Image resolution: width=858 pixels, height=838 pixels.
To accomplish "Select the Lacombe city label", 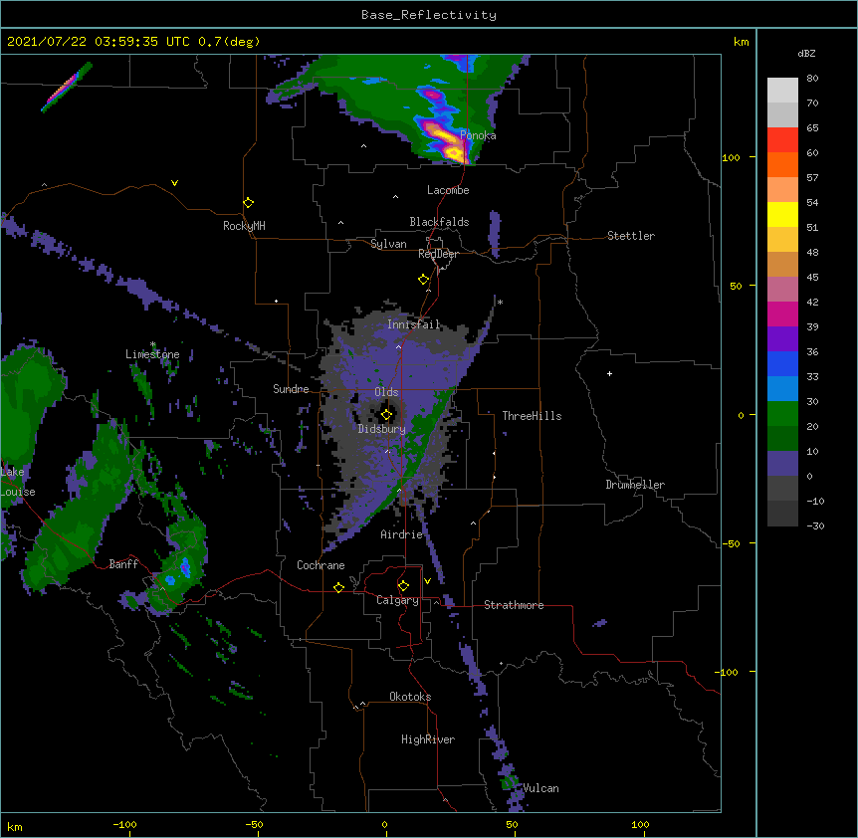I will [448, 190].
